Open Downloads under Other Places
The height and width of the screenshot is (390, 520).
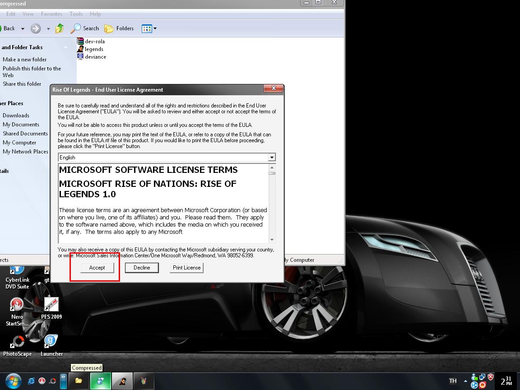tap(16, 116)
